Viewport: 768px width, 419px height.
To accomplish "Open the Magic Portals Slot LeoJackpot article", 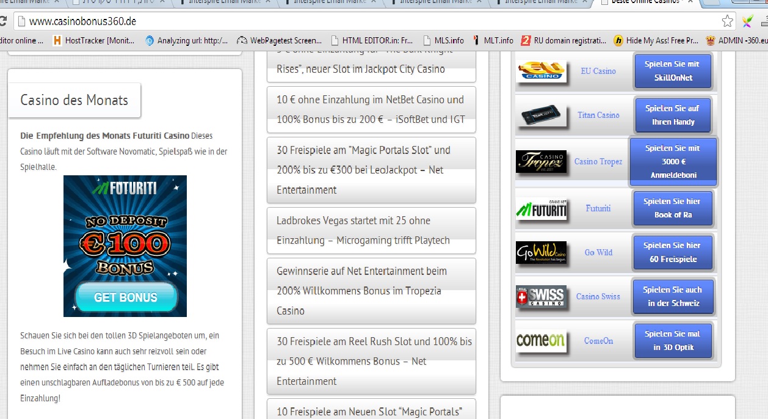I will (x=371, y=170).
